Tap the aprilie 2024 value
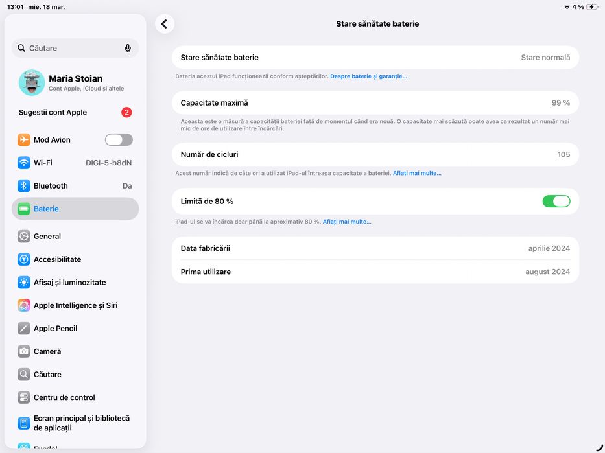This screenshot has width=605, height=453. pos(549,248)
